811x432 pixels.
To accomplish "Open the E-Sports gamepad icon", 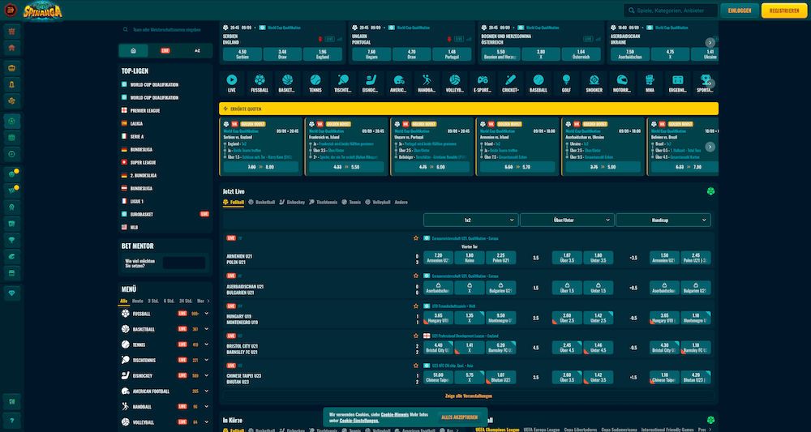I will click(482, 83).
